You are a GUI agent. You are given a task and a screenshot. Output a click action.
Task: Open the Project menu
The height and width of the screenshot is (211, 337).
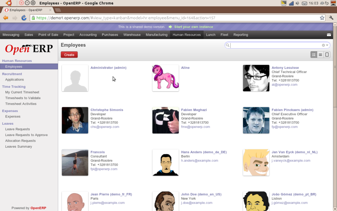[69, 35]
